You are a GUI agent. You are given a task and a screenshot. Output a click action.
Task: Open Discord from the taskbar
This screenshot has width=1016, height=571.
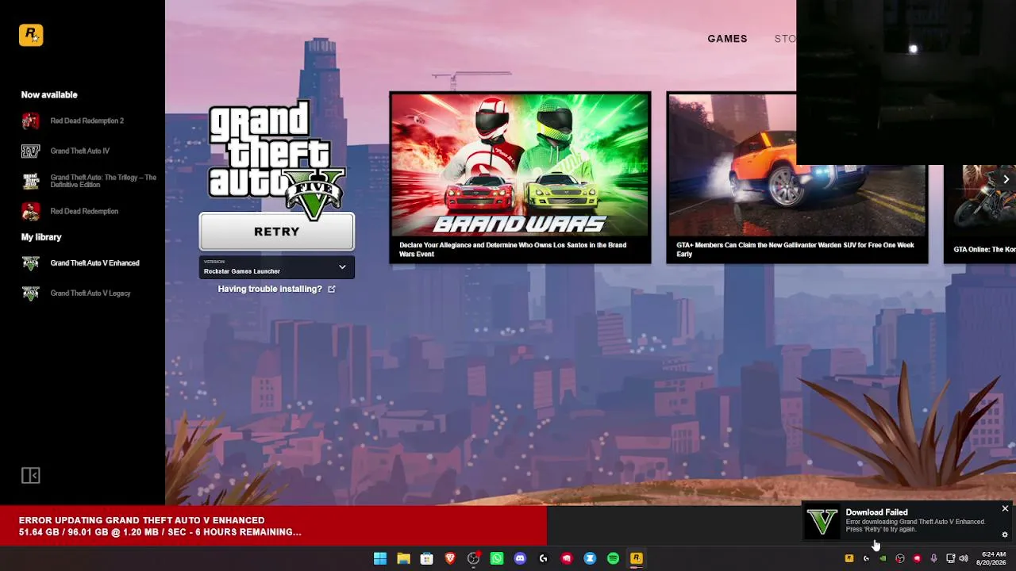(x=520, y=558)
